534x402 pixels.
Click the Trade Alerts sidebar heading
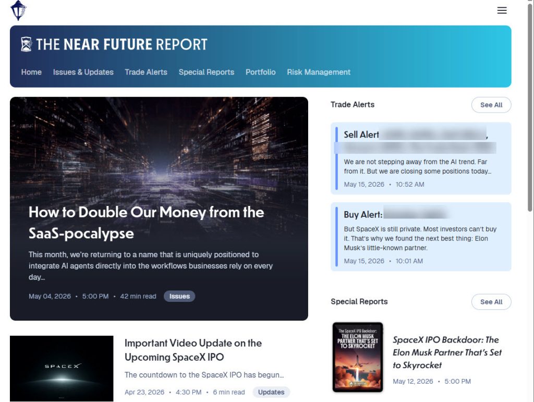353,104
